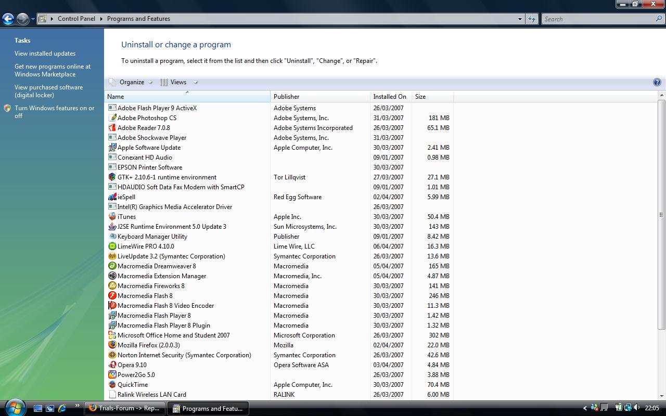
Task: Open Get new programs online link
Action: point(53,70)
